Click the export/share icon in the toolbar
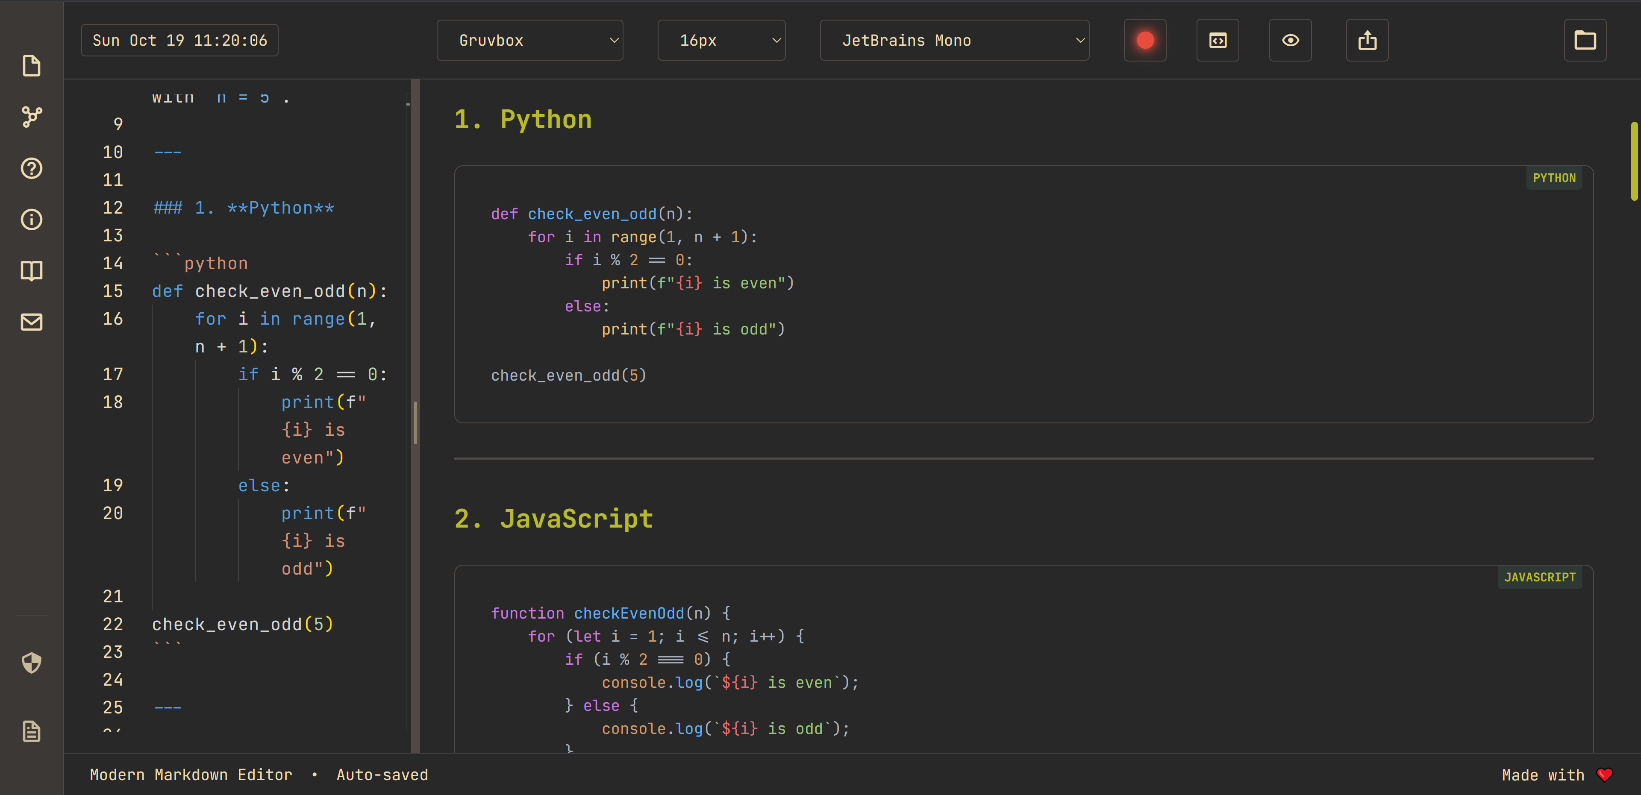 [1367, 40]
